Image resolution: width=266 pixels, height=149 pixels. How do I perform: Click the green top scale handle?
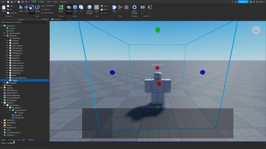[158, 30]
